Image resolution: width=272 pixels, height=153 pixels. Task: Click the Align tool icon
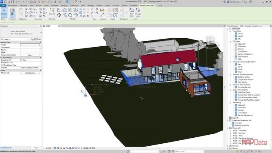[59, 10]
